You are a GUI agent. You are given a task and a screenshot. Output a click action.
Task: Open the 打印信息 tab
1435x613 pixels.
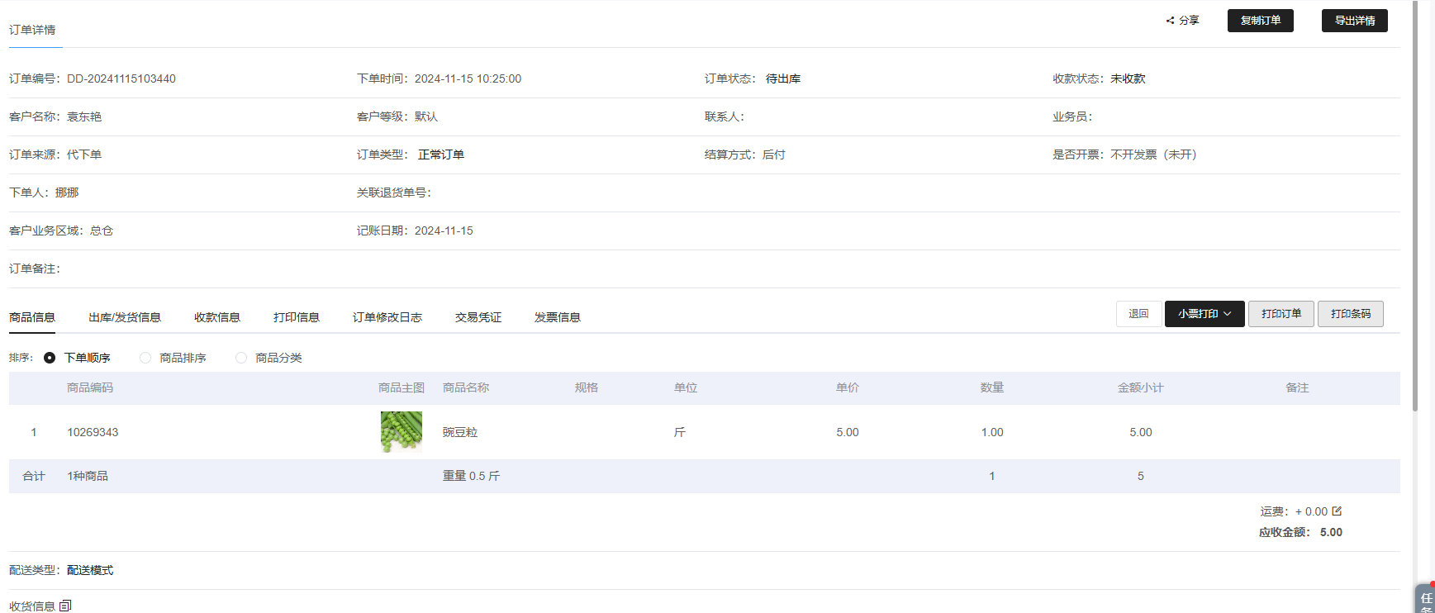point(297,317)
